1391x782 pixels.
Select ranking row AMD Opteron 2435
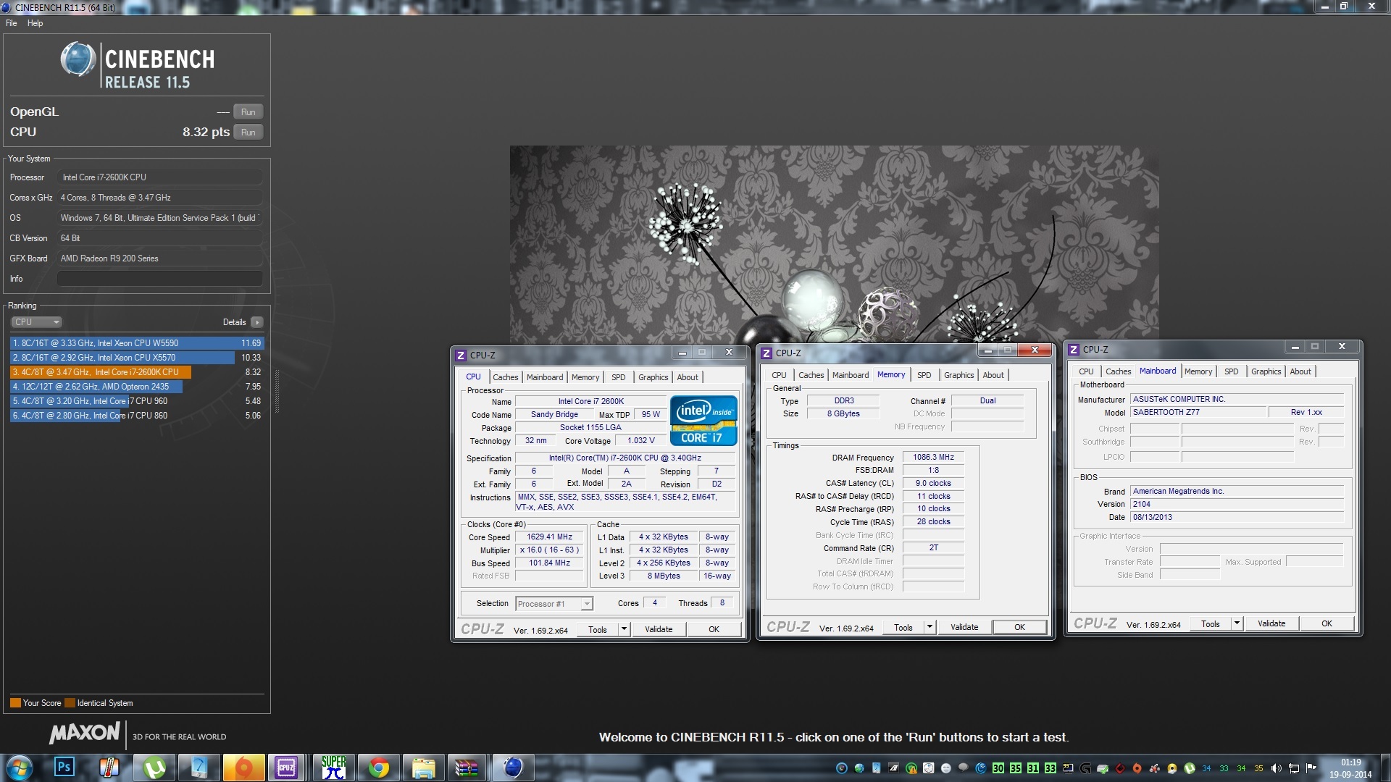point(137,387)
